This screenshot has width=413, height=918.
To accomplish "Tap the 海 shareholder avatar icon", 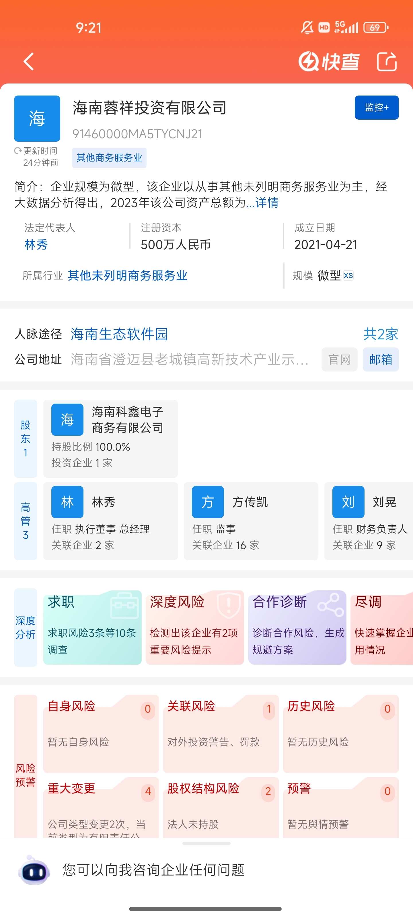I will [67, 419].
